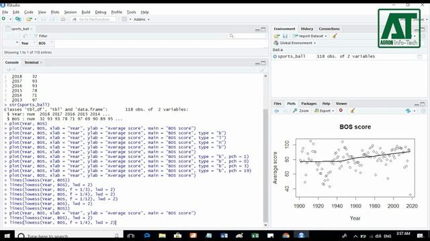Click the clear all plots broom icon

tap(353, 110)
